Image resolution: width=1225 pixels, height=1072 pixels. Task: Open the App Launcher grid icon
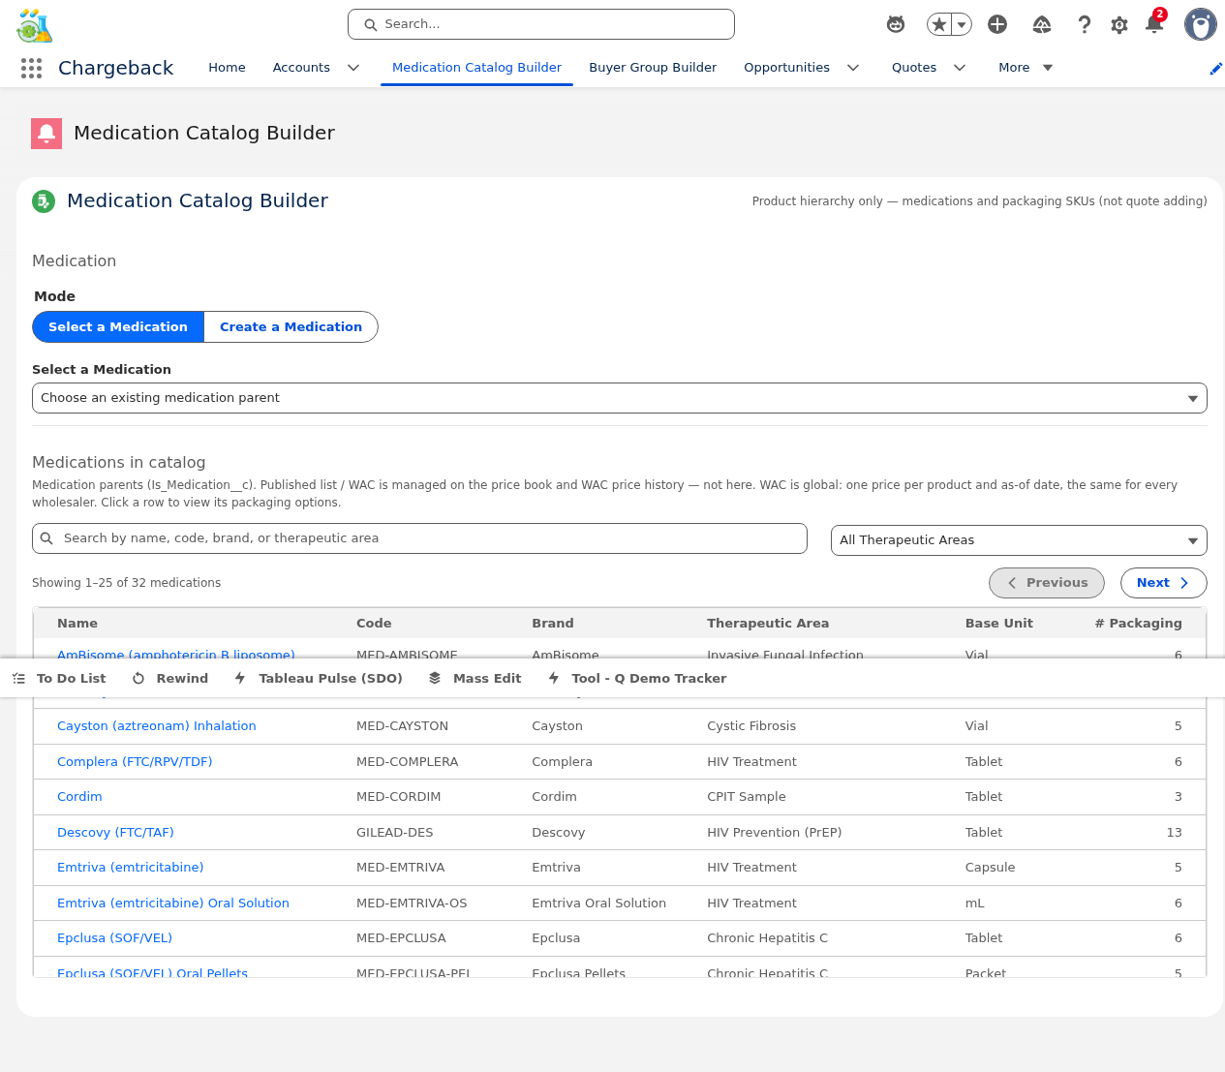[x=31, y=68]
